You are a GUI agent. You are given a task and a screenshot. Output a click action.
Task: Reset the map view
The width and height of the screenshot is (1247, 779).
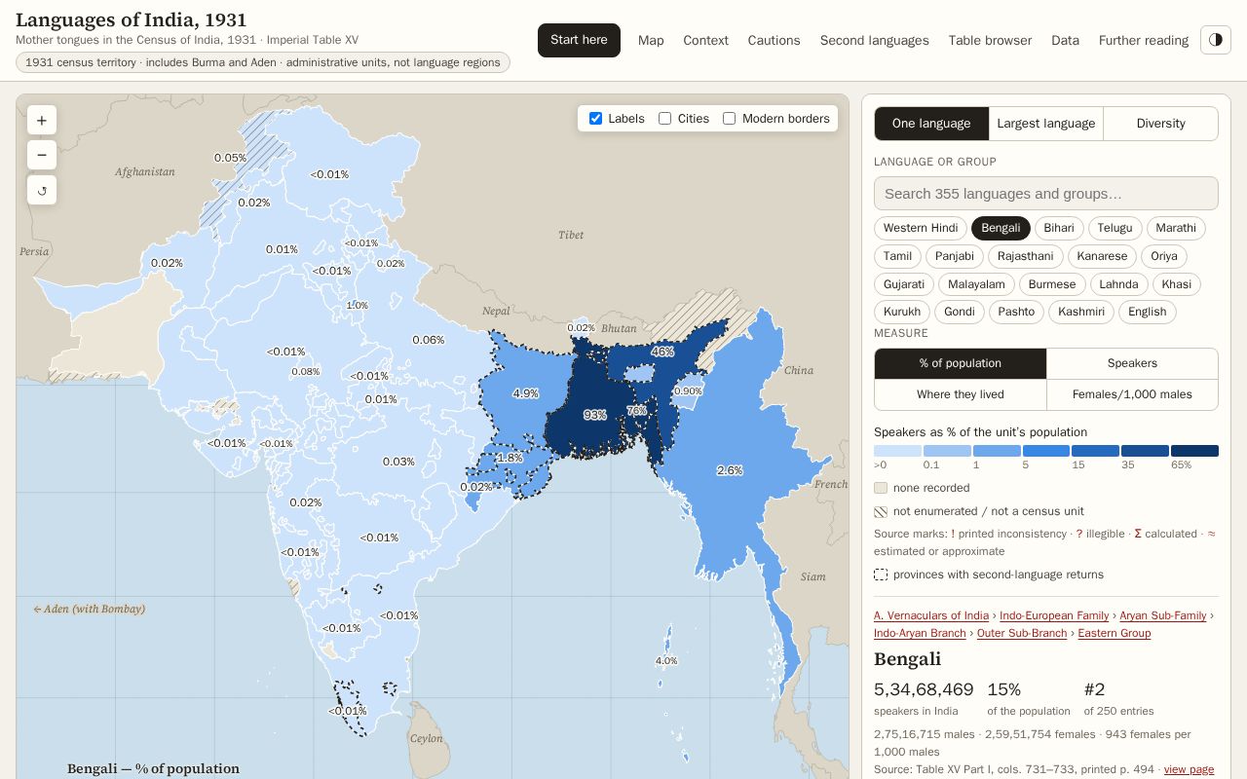(42, 190)
